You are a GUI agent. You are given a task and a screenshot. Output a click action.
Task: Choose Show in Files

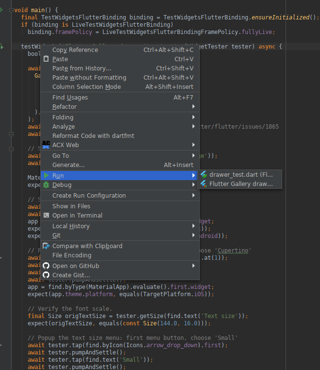click(120, 206)
